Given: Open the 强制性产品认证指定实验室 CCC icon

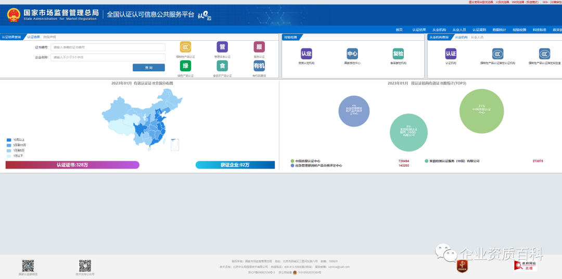Looking at the screenshot, I should click(x=544, y=54).
